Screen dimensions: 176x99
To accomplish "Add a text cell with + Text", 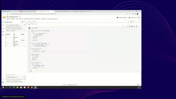I will [x=34, y=21].
